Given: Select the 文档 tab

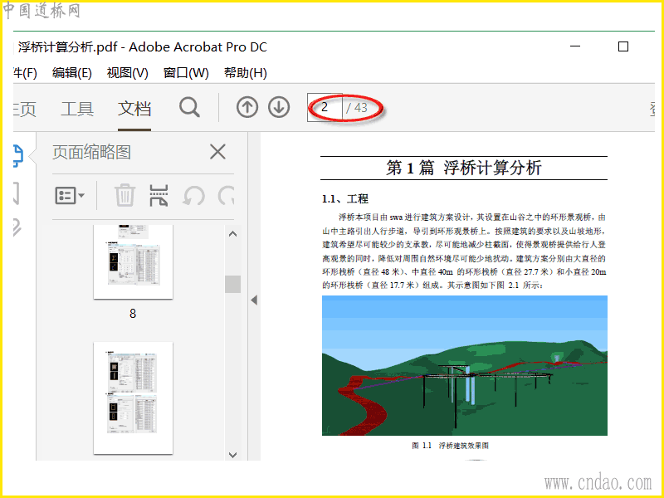Looking at the screenshot, I should click(134, 109).
